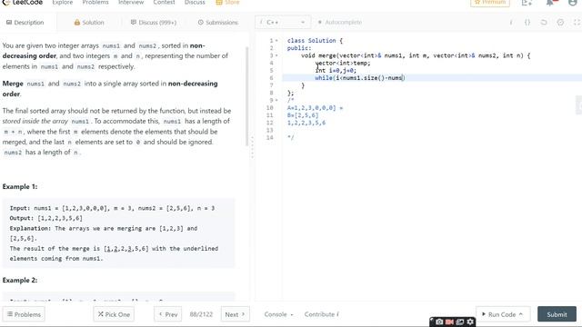Open the Discuss (999+) tab

(x=154, y=22)
